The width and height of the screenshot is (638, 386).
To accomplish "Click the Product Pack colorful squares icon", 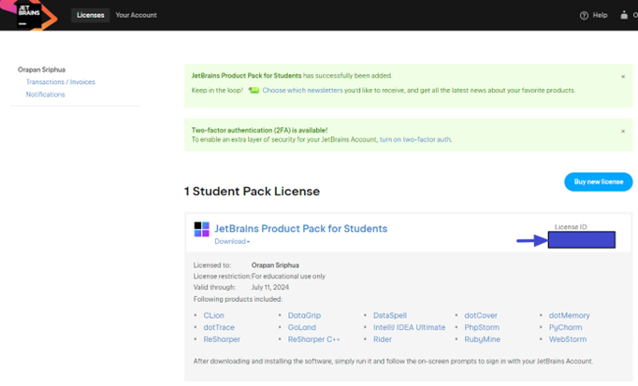I will tap(201, 229).
